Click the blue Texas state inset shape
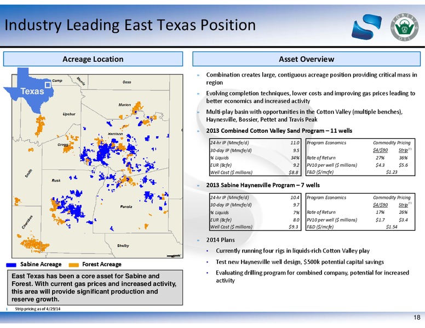 click(28, 90)
